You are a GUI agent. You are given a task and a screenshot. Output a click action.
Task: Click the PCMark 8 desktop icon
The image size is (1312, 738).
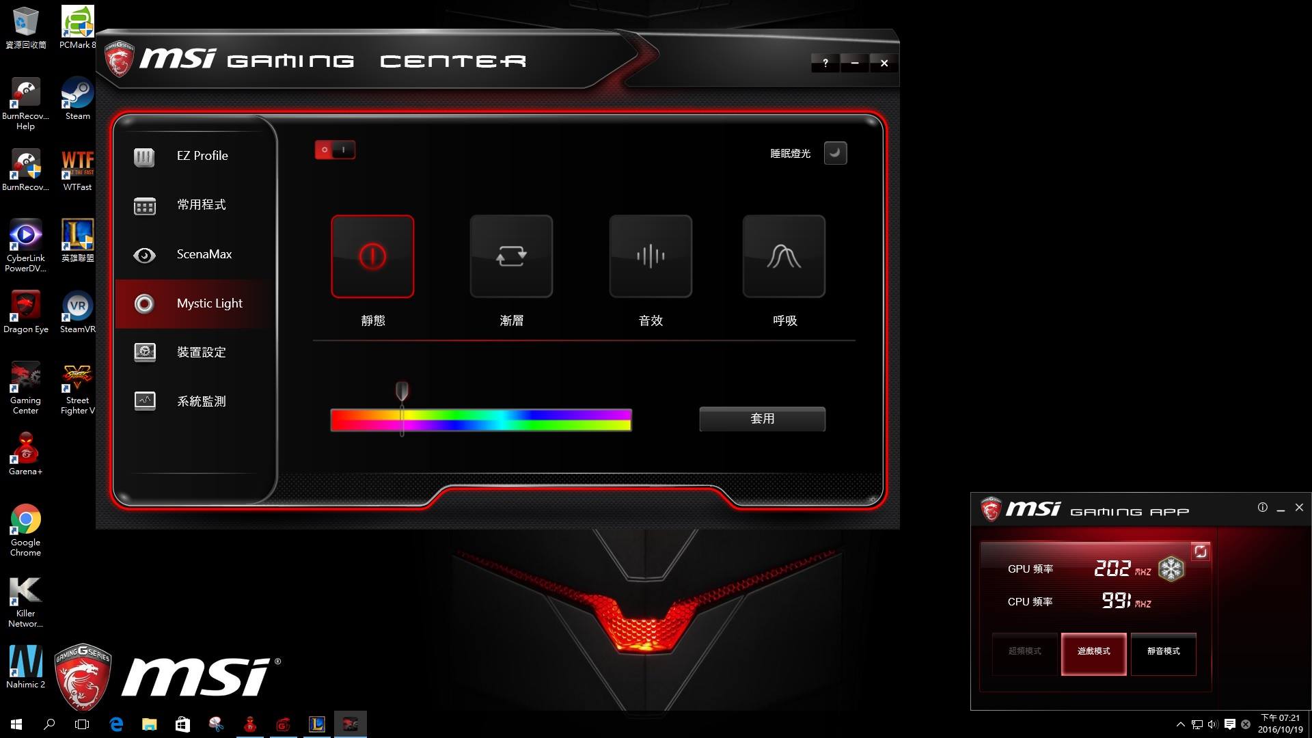coord(77,28)
